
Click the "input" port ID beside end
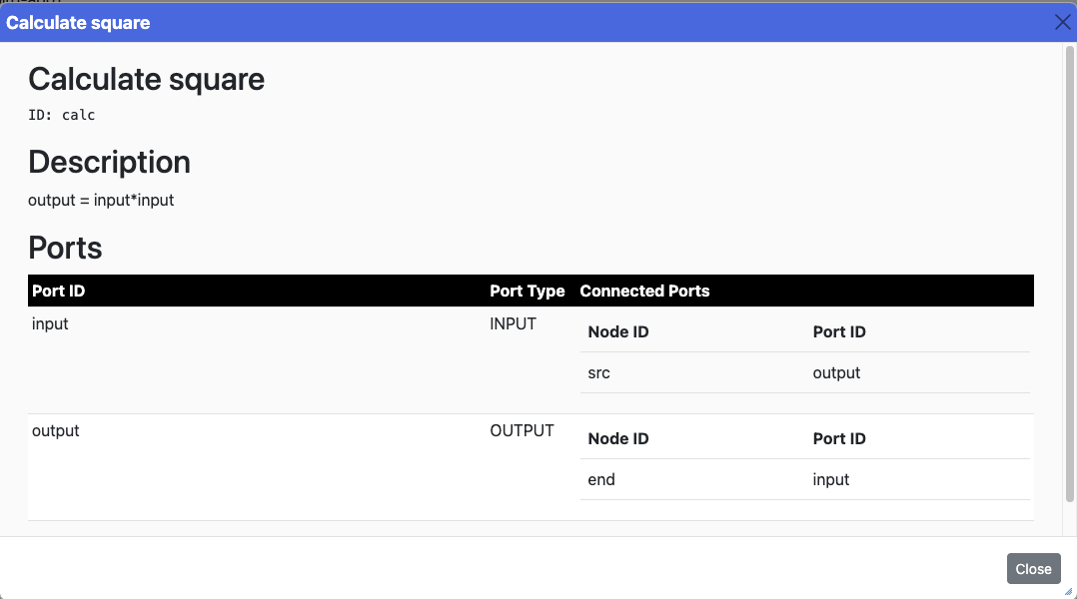pyautogui.click(x=831, y=479)
